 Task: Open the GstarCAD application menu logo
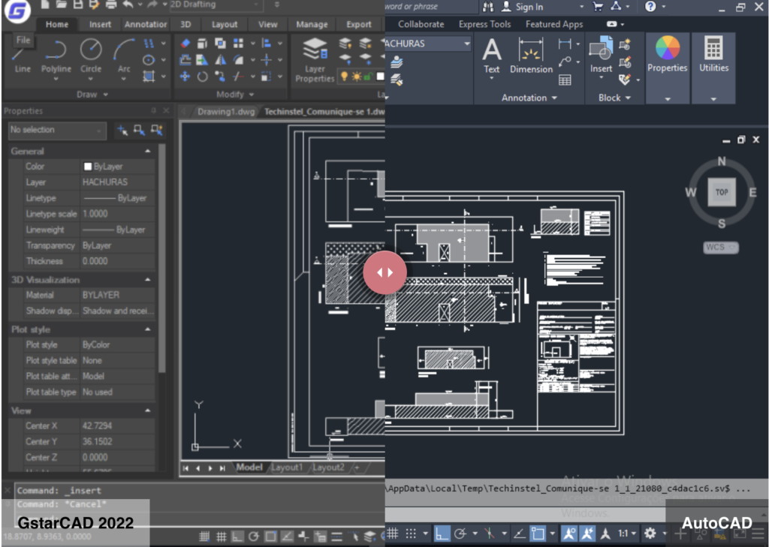17,11
